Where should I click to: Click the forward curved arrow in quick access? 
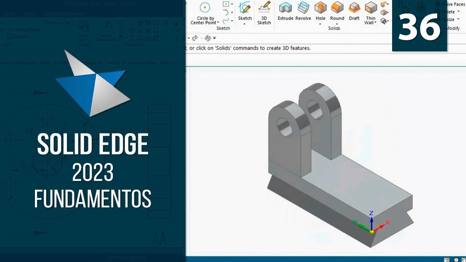point(194,38)
